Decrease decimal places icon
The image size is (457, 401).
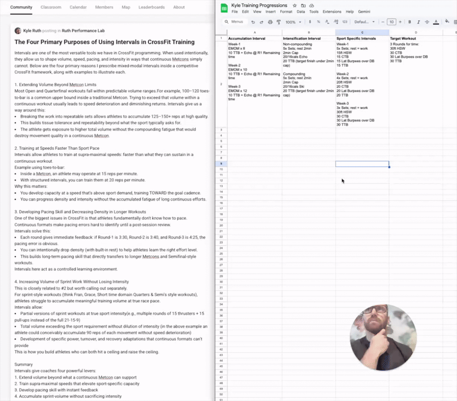(327, 22)
